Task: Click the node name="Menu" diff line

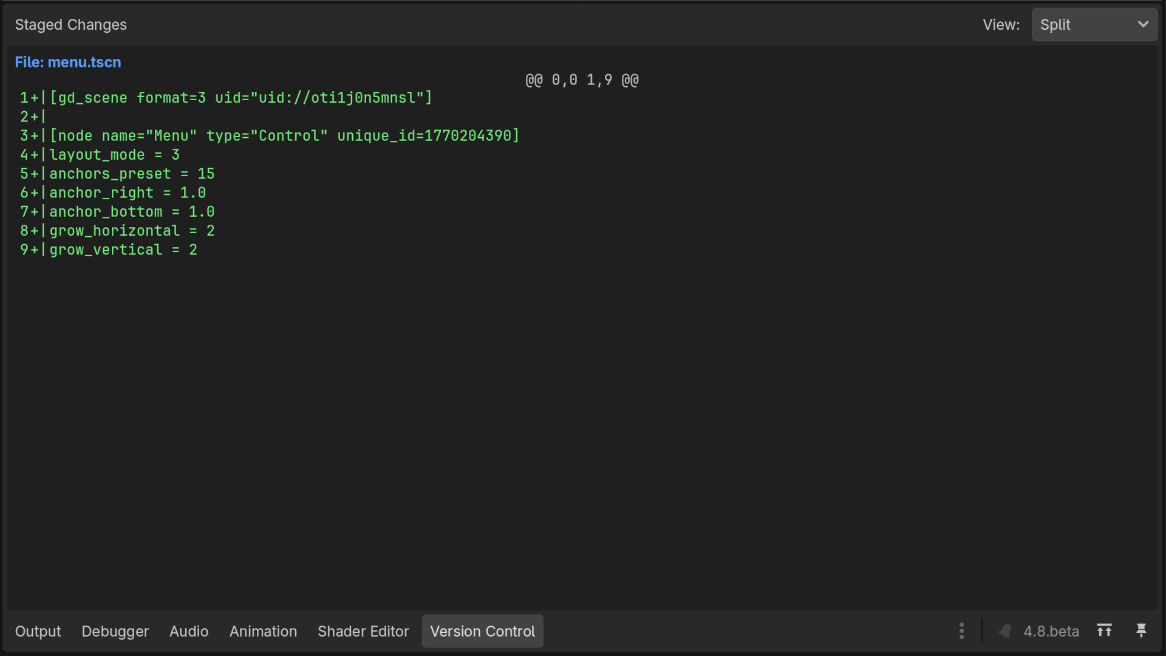Action: 270,135
